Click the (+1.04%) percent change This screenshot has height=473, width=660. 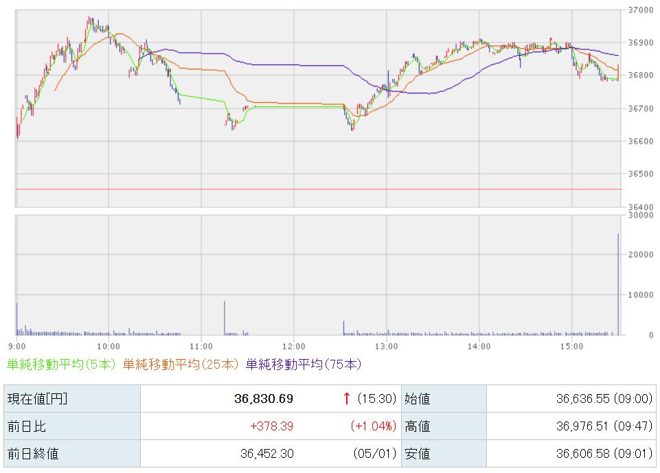pos(374,426)
